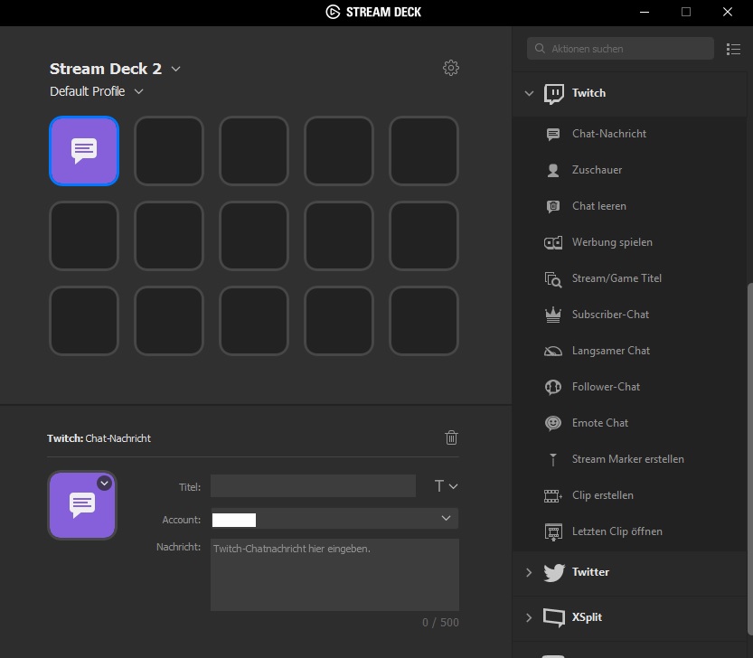This screenshot has width=753, height=658.
Task: Select the Subscriber-Chat crown icon
Action: [553, 315]
